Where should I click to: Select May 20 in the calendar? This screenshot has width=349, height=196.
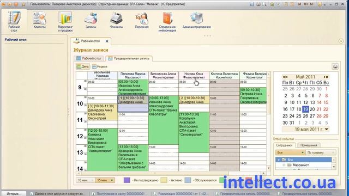(312, 109)
